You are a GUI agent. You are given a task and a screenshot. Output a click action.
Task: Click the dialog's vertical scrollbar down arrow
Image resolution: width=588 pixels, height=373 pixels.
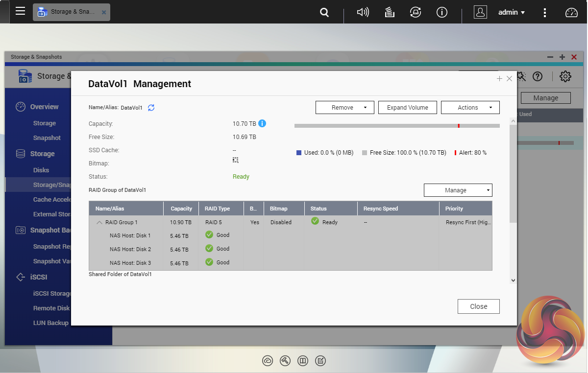(513, 280)
